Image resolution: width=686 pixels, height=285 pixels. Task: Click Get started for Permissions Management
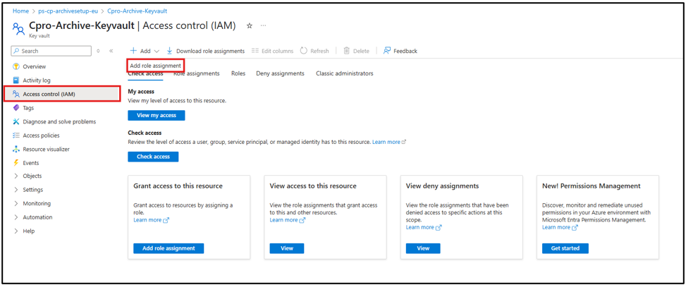coord(565,248)
